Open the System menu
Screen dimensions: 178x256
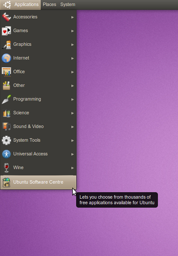[x=68, y=4]
